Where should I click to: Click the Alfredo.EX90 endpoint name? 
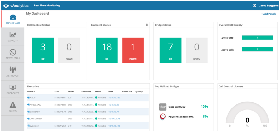36,104
